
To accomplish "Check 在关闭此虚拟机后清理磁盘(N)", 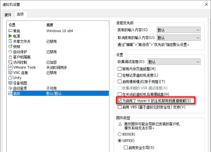I will pos(119,94).
